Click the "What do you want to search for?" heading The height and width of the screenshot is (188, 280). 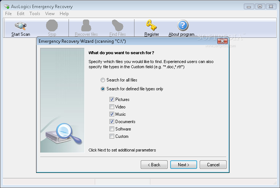pyautogui.click(x=121, y=53)
